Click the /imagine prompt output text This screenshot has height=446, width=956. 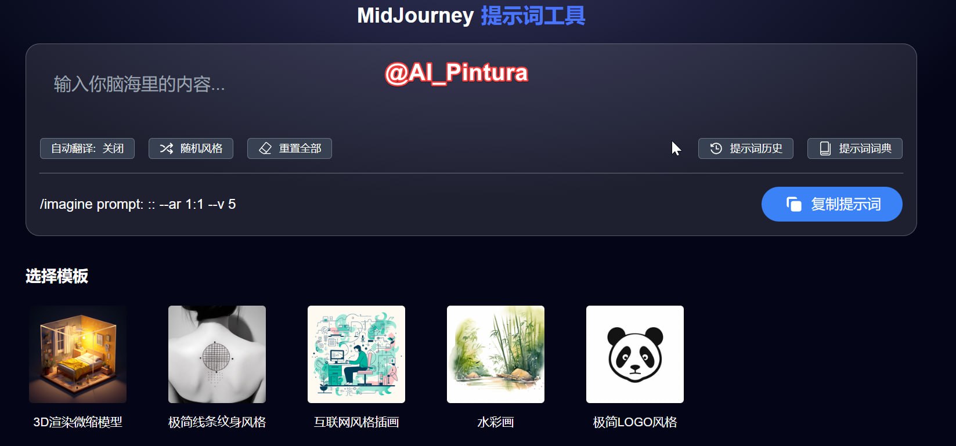click(138, 204)
